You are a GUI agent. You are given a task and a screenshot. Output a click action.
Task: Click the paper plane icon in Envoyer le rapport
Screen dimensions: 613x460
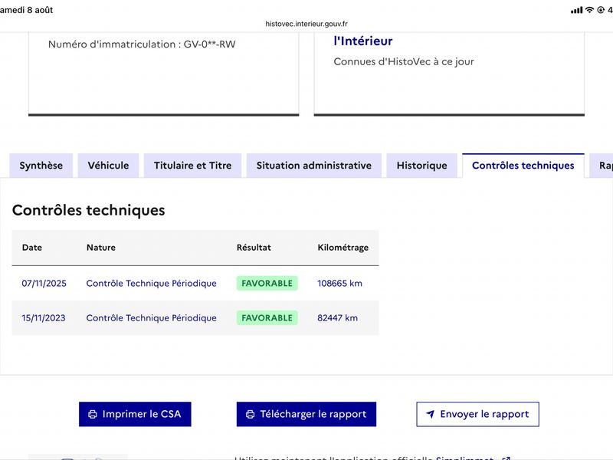(x=430, y=414)
